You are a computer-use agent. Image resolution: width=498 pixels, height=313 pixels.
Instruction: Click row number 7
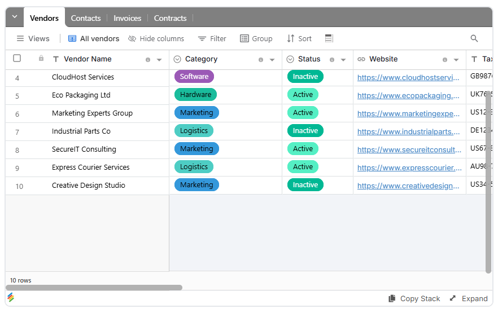17,132
